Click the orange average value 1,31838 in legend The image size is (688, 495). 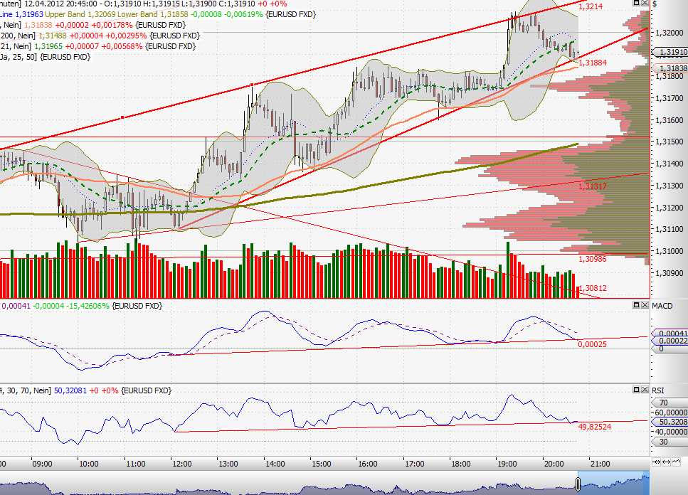pyautogui.click(x=38, y=25)
